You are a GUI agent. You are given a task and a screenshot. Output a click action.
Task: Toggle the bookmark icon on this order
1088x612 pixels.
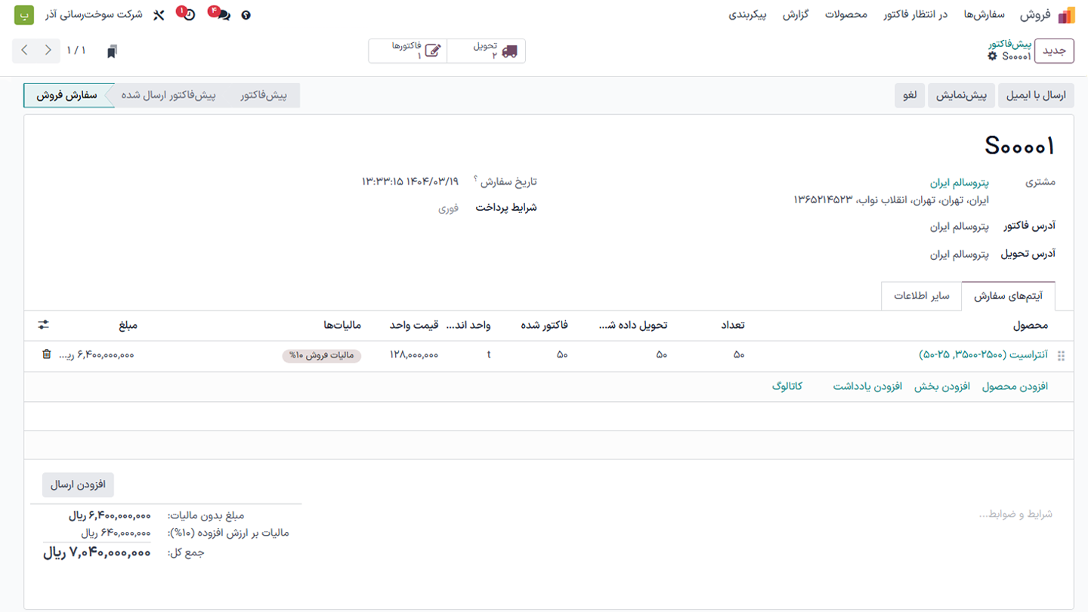pyautogui.click(x=112, y=50)
